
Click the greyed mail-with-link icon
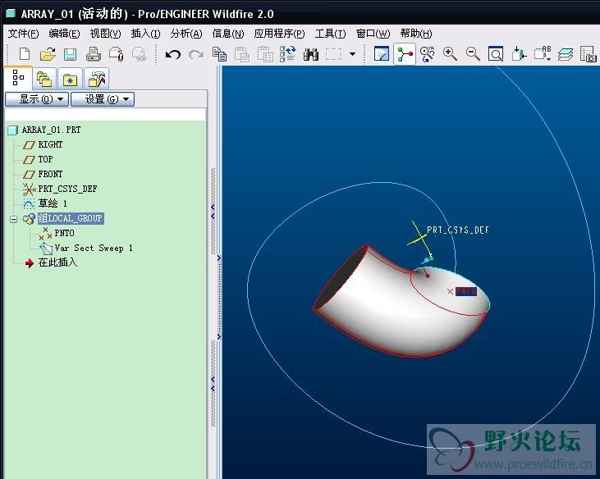click(x=140, y=54)
